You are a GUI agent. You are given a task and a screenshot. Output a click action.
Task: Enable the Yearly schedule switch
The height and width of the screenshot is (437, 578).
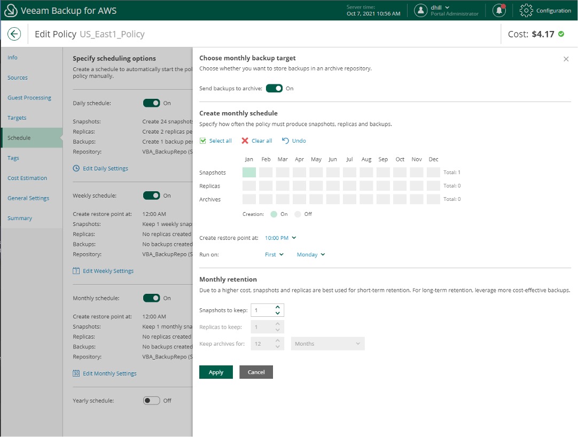click(x=151, y=401)
